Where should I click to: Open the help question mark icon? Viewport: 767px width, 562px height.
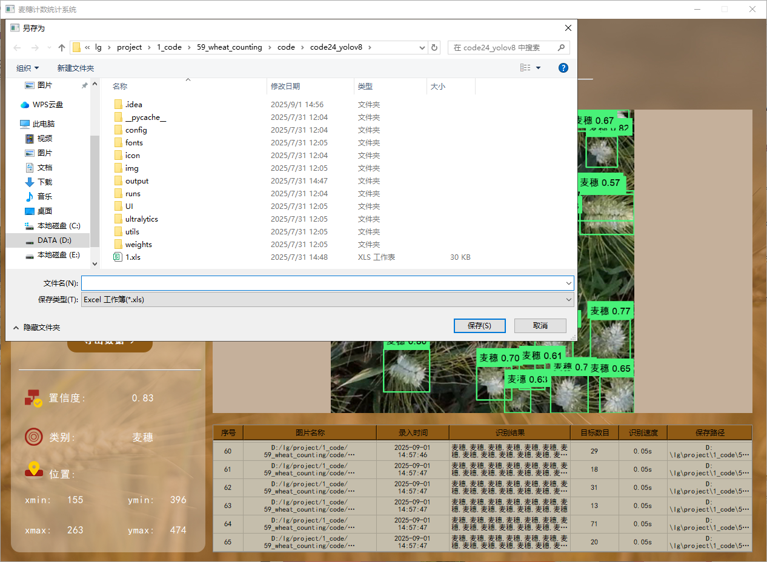(x=563, y=68)
